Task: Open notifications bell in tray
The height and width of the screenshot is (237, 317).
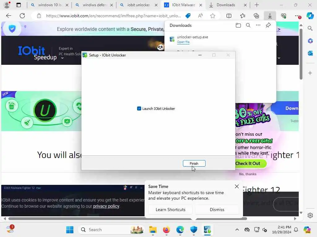Action: [x=296, y=230]
